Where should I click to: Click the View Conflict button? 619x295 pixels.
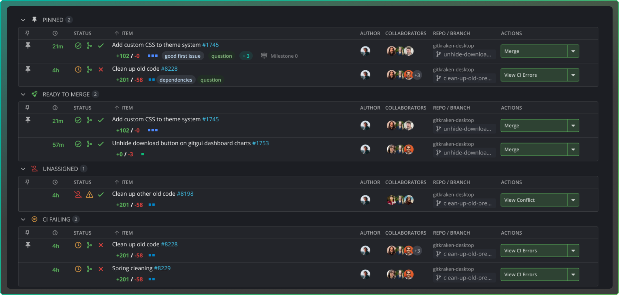tap(534, 200)
